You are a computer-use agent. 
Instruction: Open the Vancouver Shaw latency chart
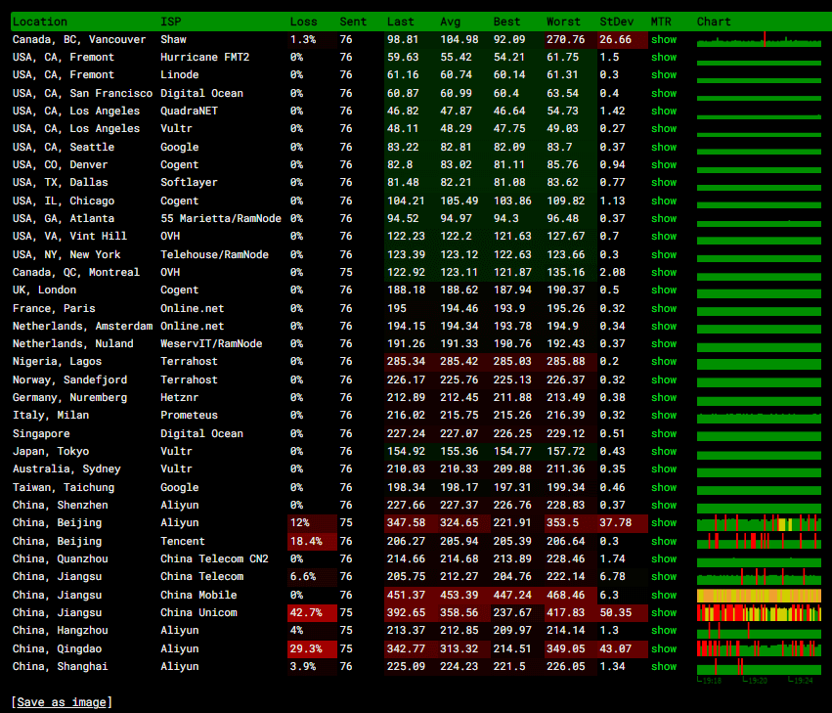[x=759, y=40]
